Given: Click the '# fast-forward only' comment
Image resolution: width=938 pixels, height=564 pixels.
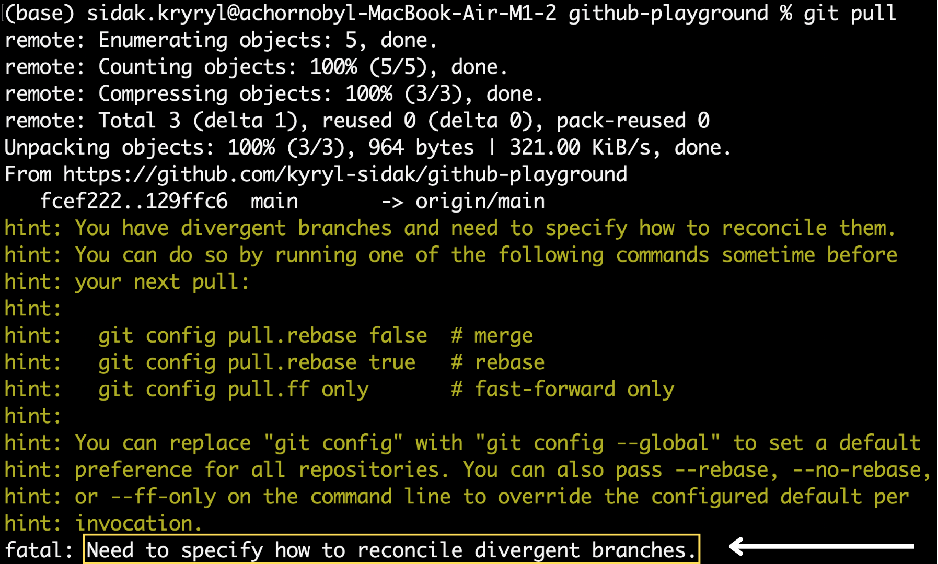Looking at the screenshot, I should coord(563,390).
